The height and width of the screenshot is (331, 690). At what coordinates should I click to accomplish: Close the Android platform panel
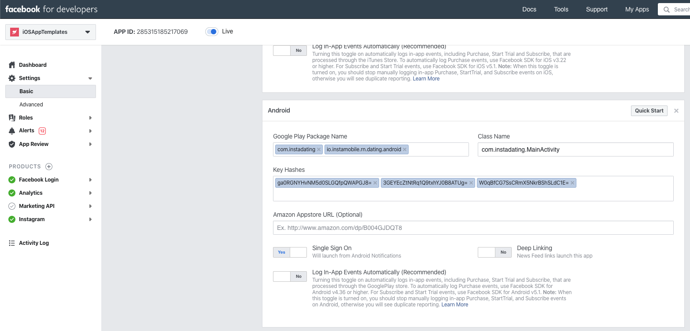point(676,111)
